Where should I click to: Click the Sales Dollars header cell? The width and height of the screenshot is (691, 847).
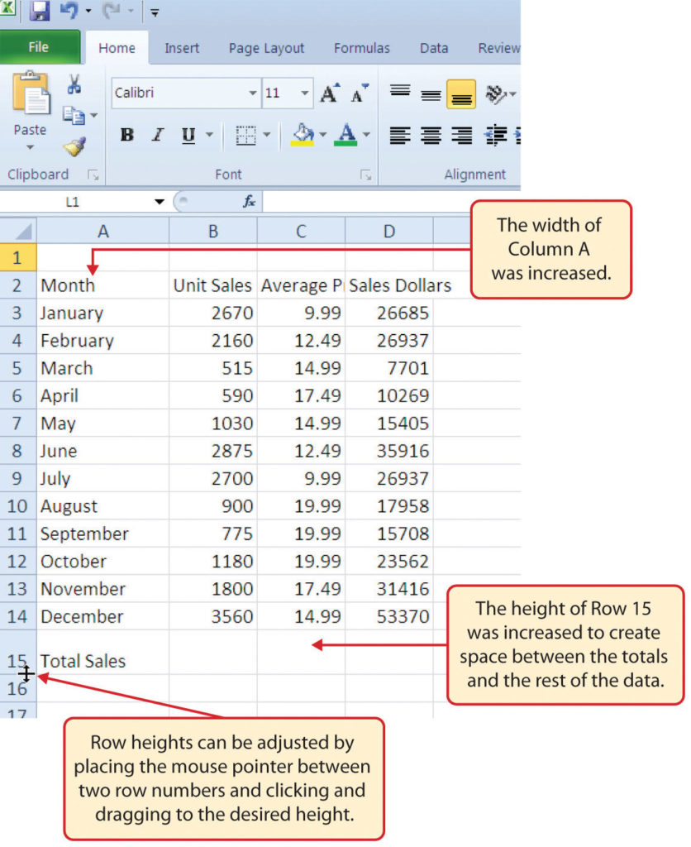[x=388, y=285]
